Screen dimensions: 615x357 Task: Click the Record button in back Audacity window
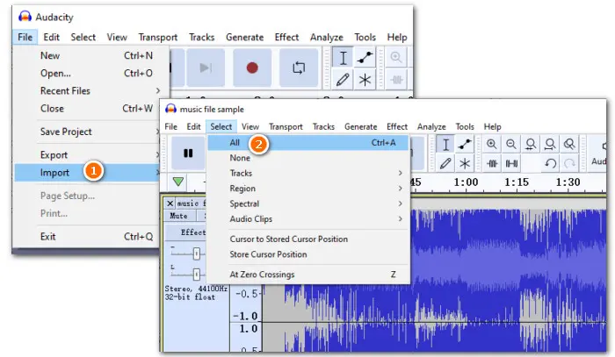tap(252, 68)
